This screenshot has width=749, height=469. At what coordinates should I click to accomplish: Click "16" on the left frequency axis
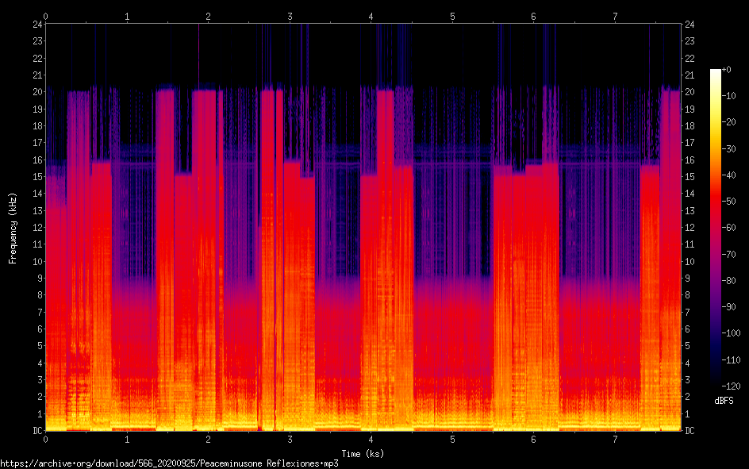[x=38, y=160]
